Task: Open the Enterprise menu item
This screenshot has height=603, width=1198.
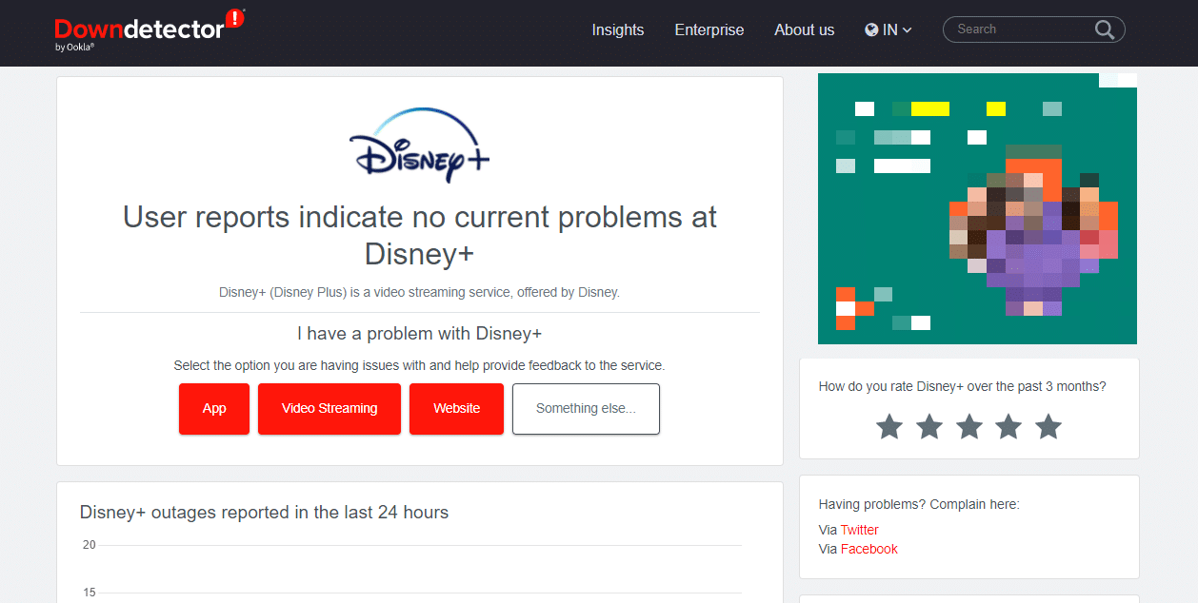Action: pyautogui.click(x=709, y=29)
